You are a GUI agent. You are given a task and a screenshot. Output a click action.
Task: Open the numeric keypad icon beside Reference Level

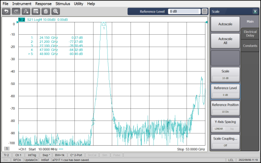pos(204,11)
